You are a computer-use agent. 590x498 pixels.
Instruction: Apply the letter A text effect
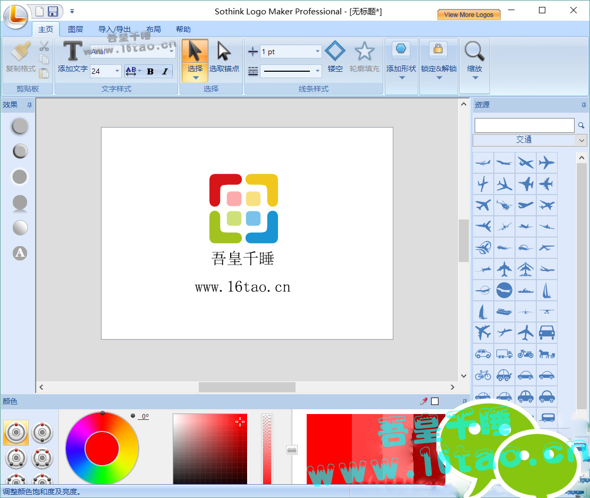[20, 253]
